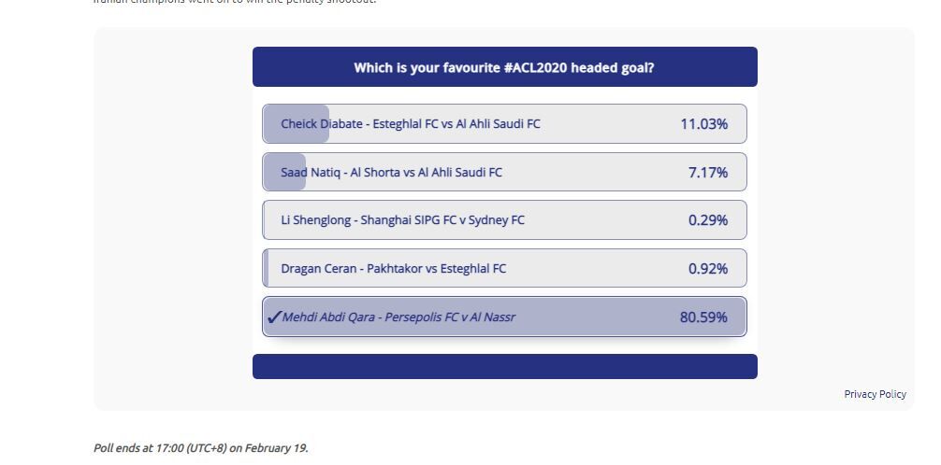Click the 0.92% result figure
The height and width of the screenshot is (465, 941).
[707, 269]
